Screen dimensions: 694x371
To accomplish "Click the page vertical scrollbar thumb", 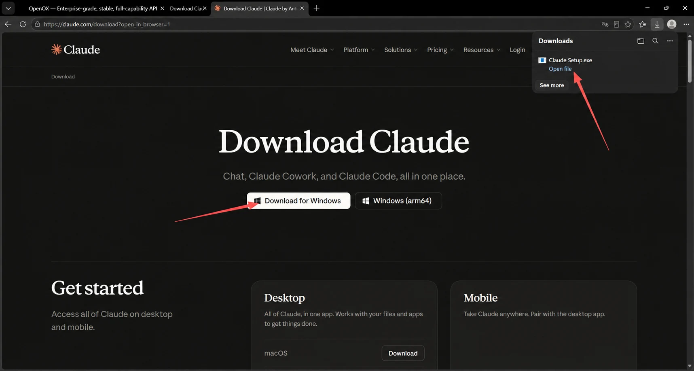I will coord(690,61).
